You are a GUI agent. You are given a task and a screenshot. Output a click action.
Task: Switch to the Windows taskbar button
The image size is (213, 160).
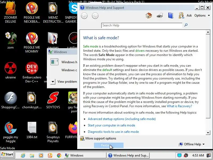point(85,155)
